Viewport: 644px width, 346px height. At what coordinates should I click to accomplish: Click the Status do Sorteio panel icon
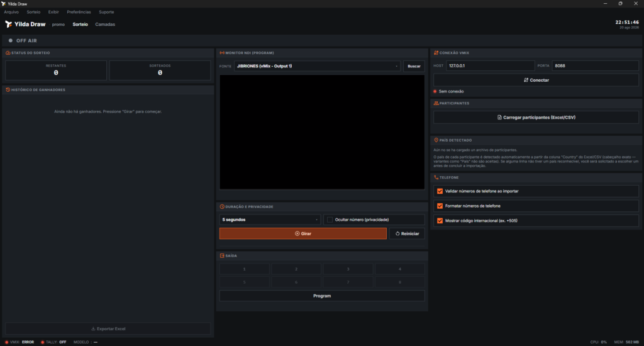[8, 53]
